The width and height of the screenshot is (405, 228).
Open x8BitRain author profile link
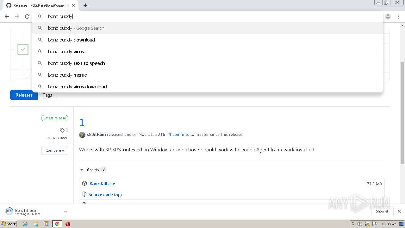(x=96, y=134)
